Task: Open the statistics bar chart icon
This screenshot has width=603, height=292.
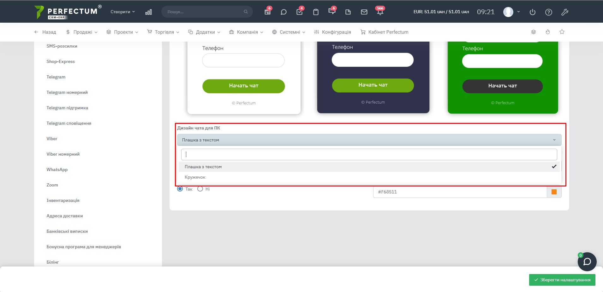Action: click(x=148, y=12)
